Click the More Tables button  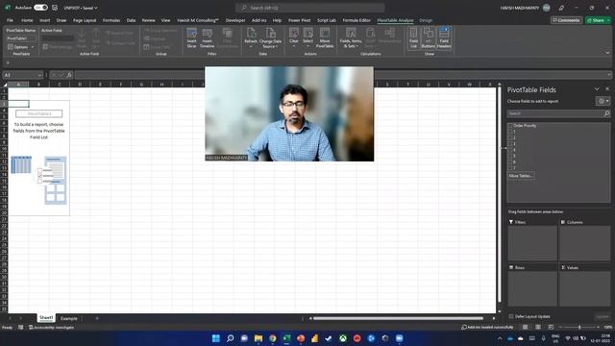[521, 176]
